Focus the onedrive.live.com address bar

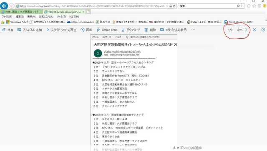point(90,6)
